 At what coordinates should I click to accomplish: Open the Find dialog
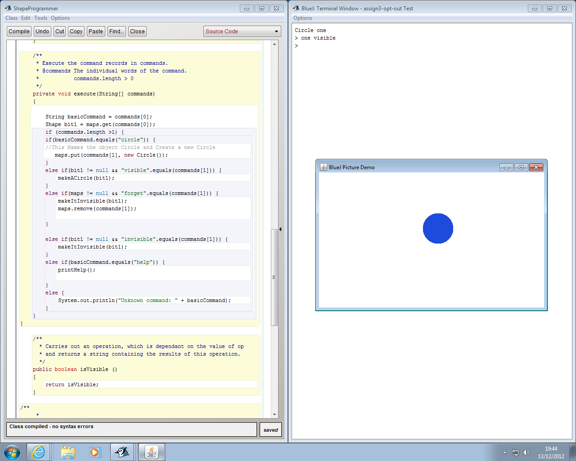116,31
